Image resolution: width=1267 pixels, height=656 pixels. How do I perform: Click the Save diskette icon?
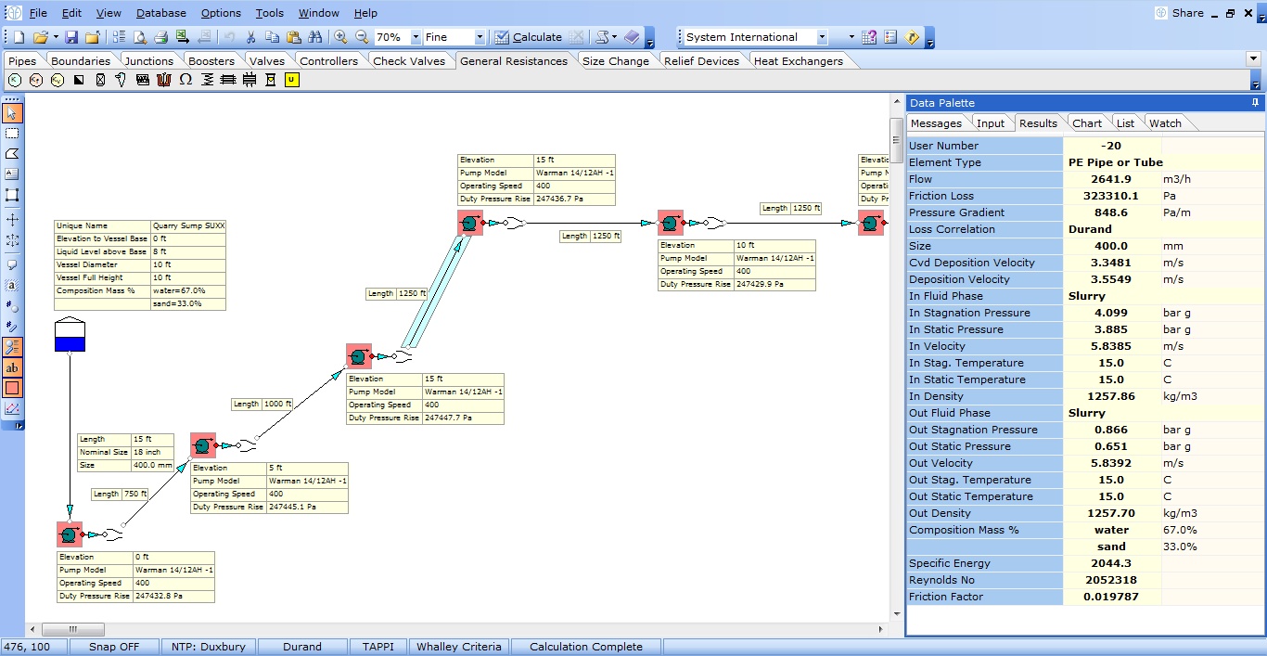point(71,37)
